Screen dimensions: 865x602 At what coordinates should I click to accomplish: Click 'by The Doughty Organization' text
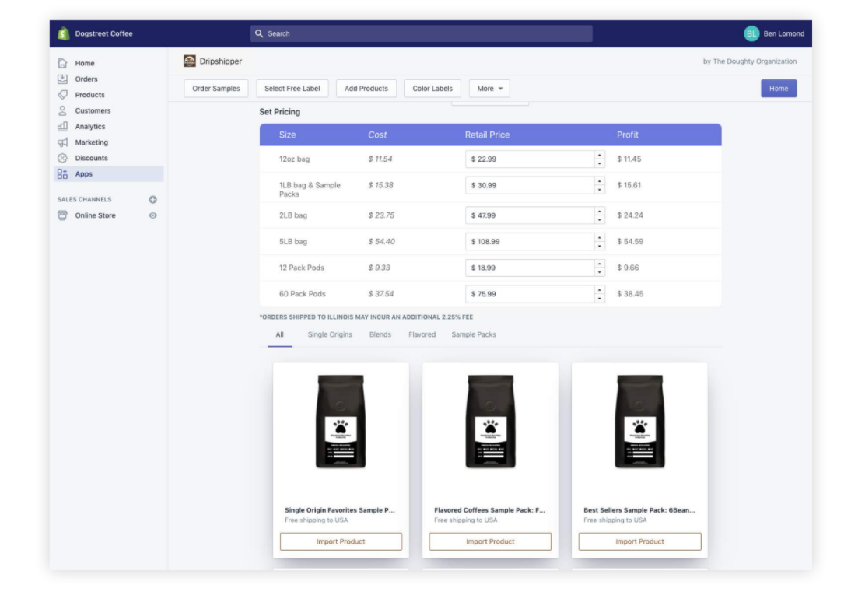(x=750, y=61)
